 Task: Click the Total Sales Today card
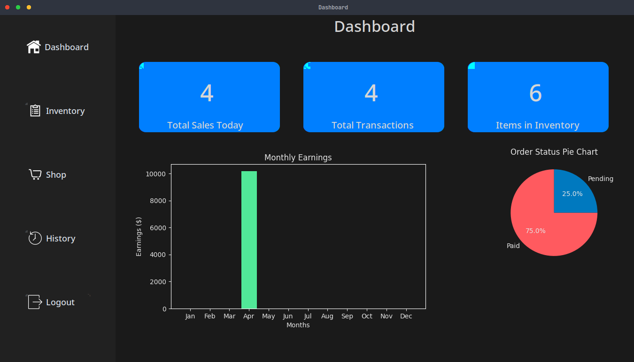pos(209,97)
